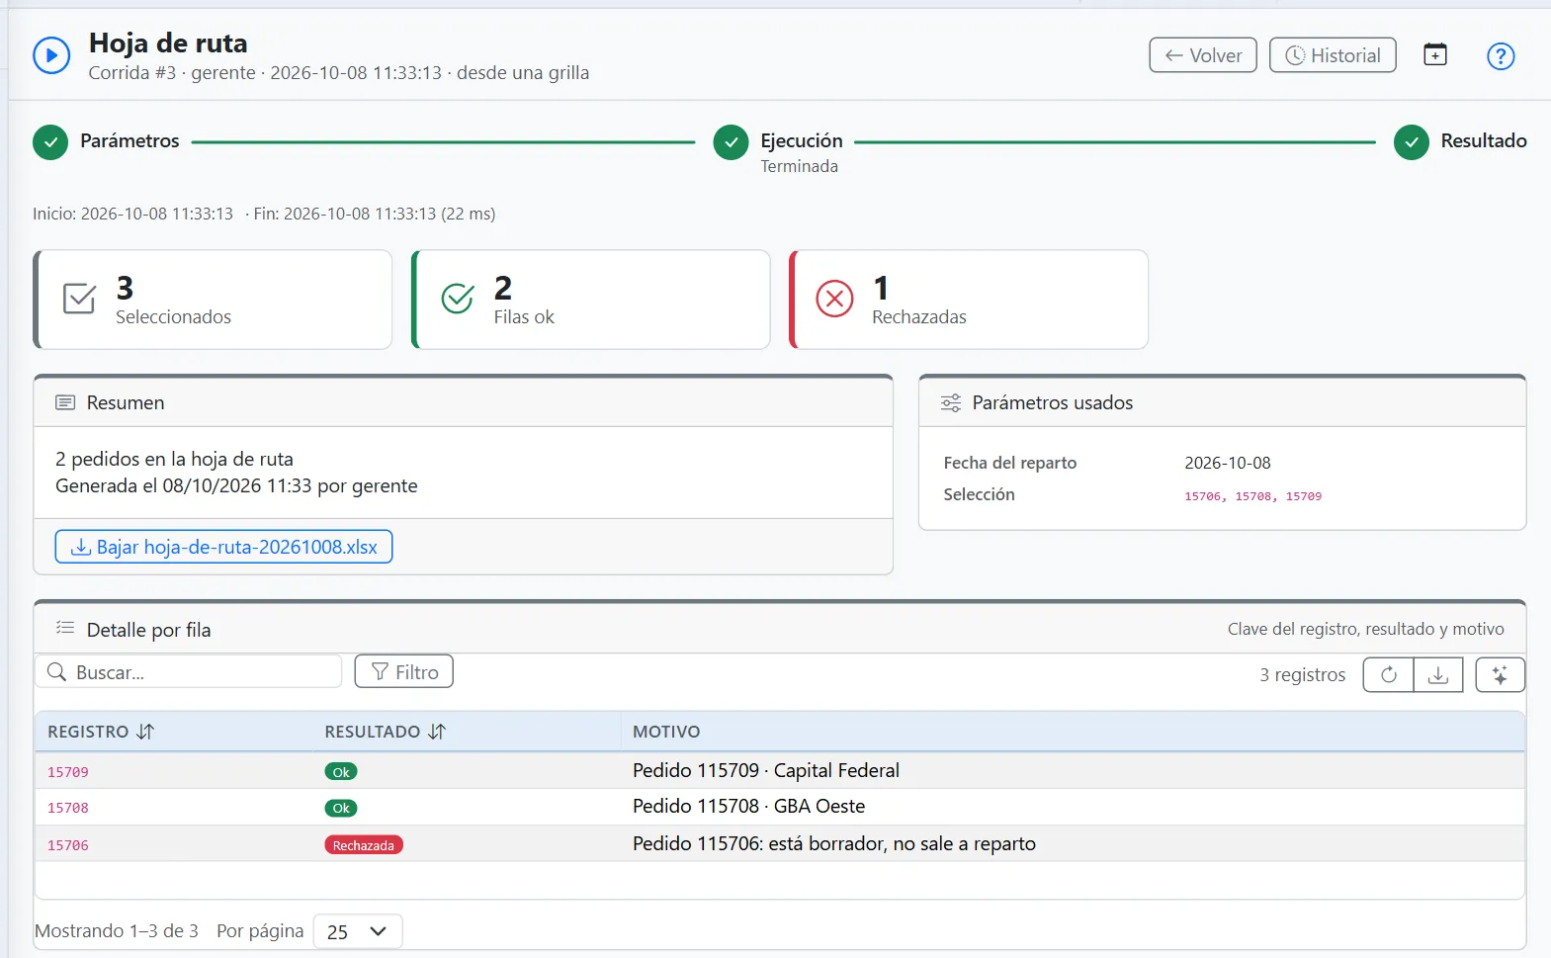The height and width of the screenshot is (958, 1551).
Task: Open the Por página 25 dropdown
Action: coord(358,931)
